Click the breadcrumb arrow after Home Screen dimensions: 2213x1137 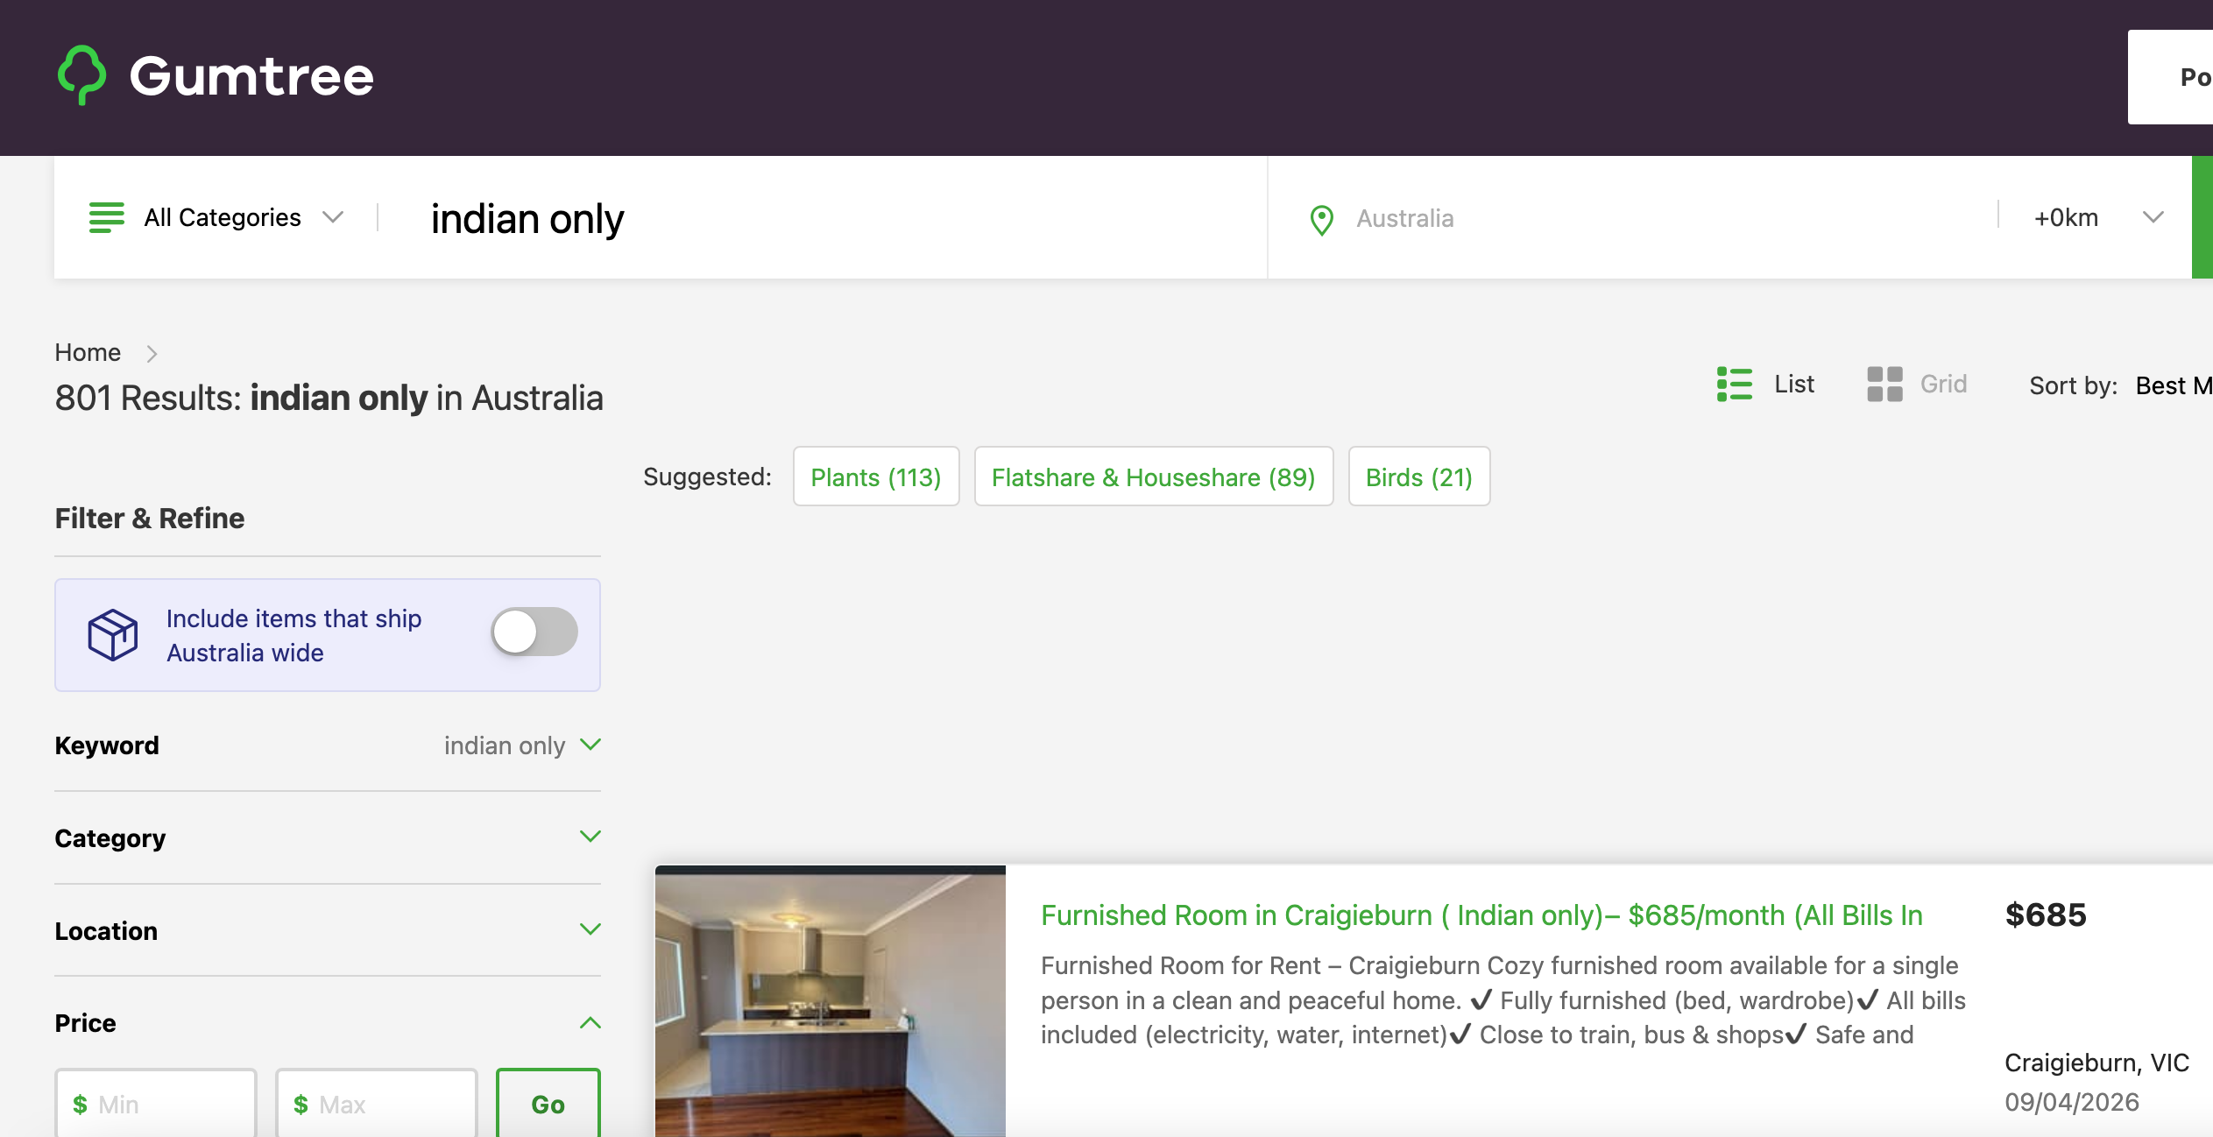pos(152,353)
